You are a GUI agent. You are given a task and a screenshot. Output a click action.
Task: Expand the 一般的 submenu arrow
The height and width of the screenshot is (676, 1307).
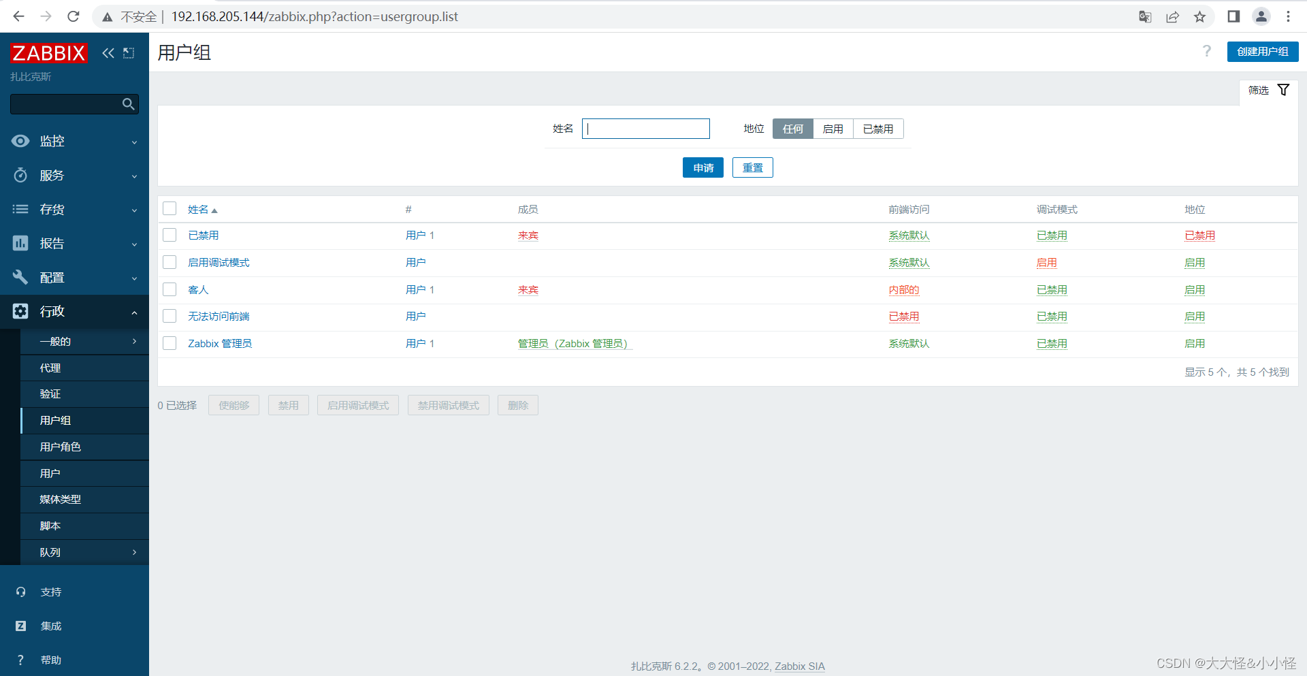(x=134, y=342)
